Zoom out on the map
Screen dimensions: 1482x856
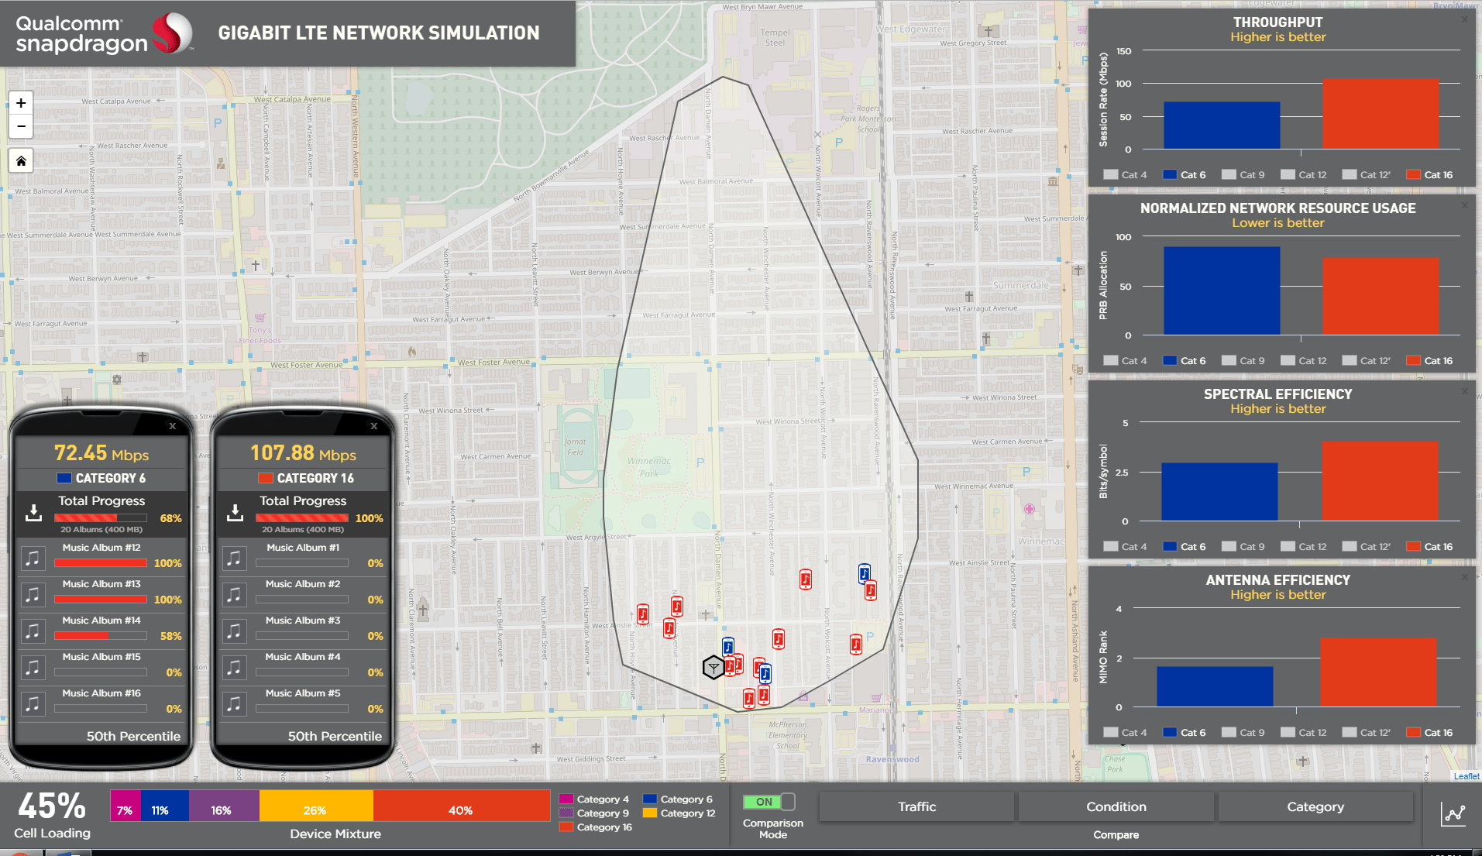(x=21, y=126)
